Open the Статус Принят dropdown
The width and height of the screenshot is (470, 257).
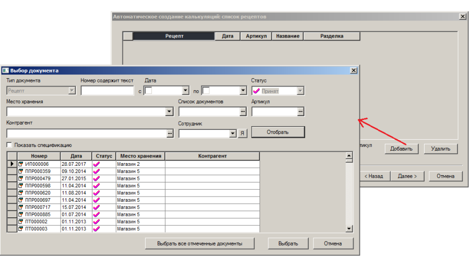[300, 91]
